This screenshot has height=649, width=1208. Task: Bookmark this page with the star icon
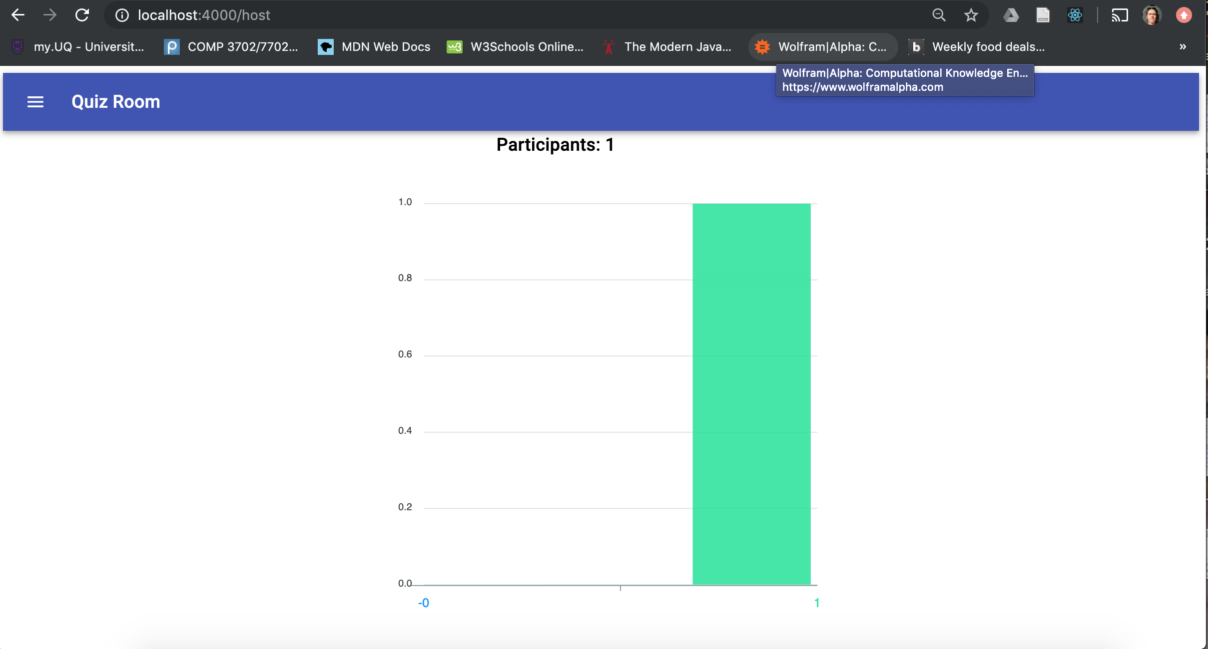point(971,15)
